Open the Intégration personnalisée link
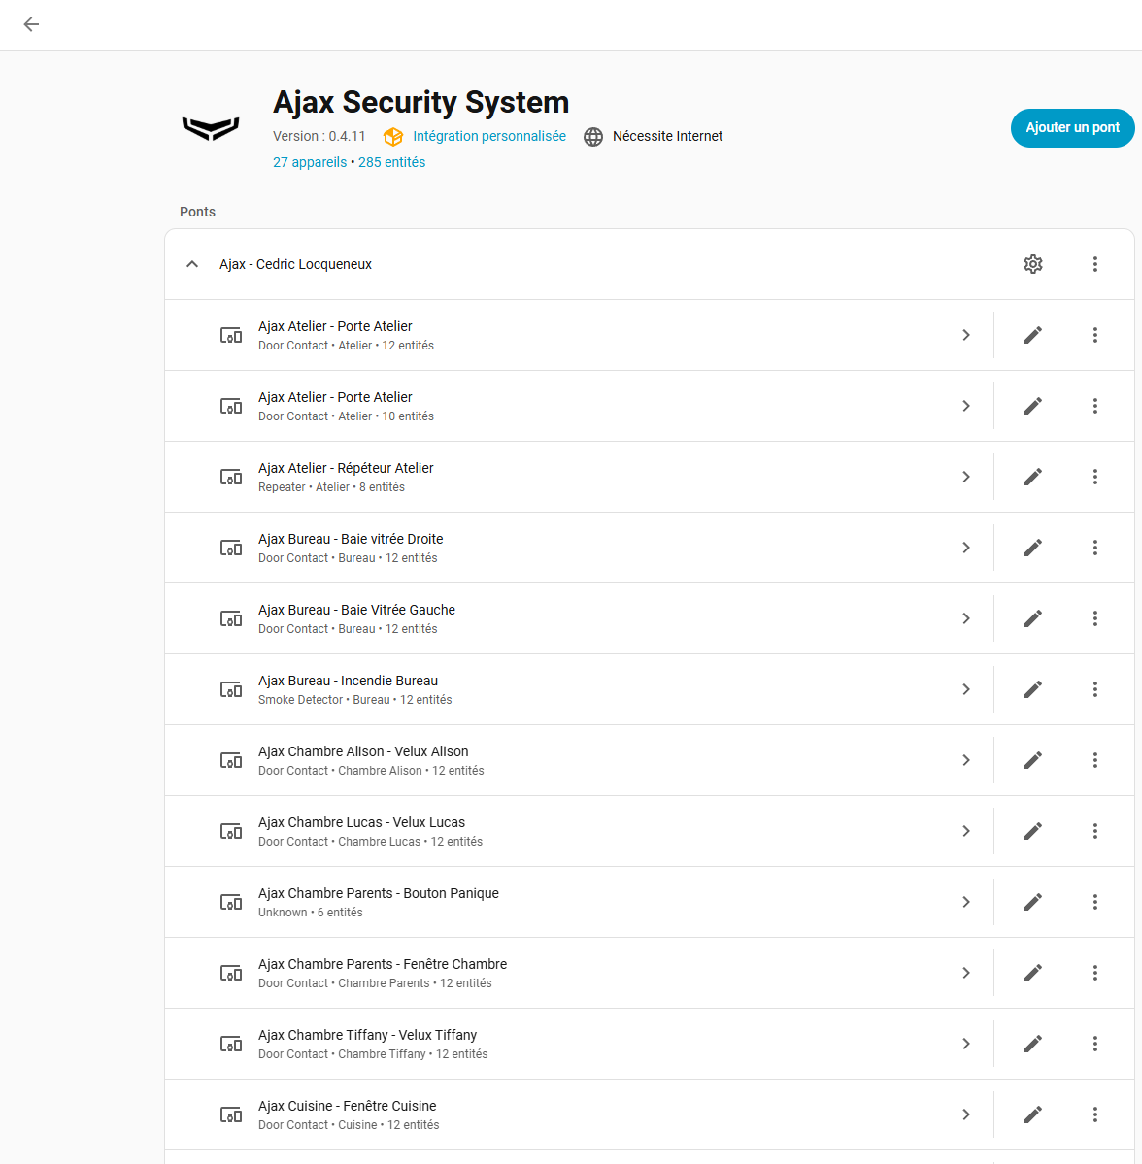 point(488,136)
